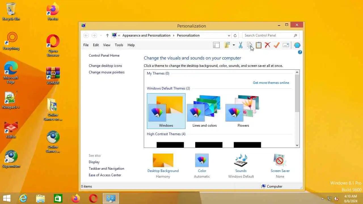Click the blue shell toolbar icon
The width and height of the screenshot is (363, 204).
[x=297, y=45]
